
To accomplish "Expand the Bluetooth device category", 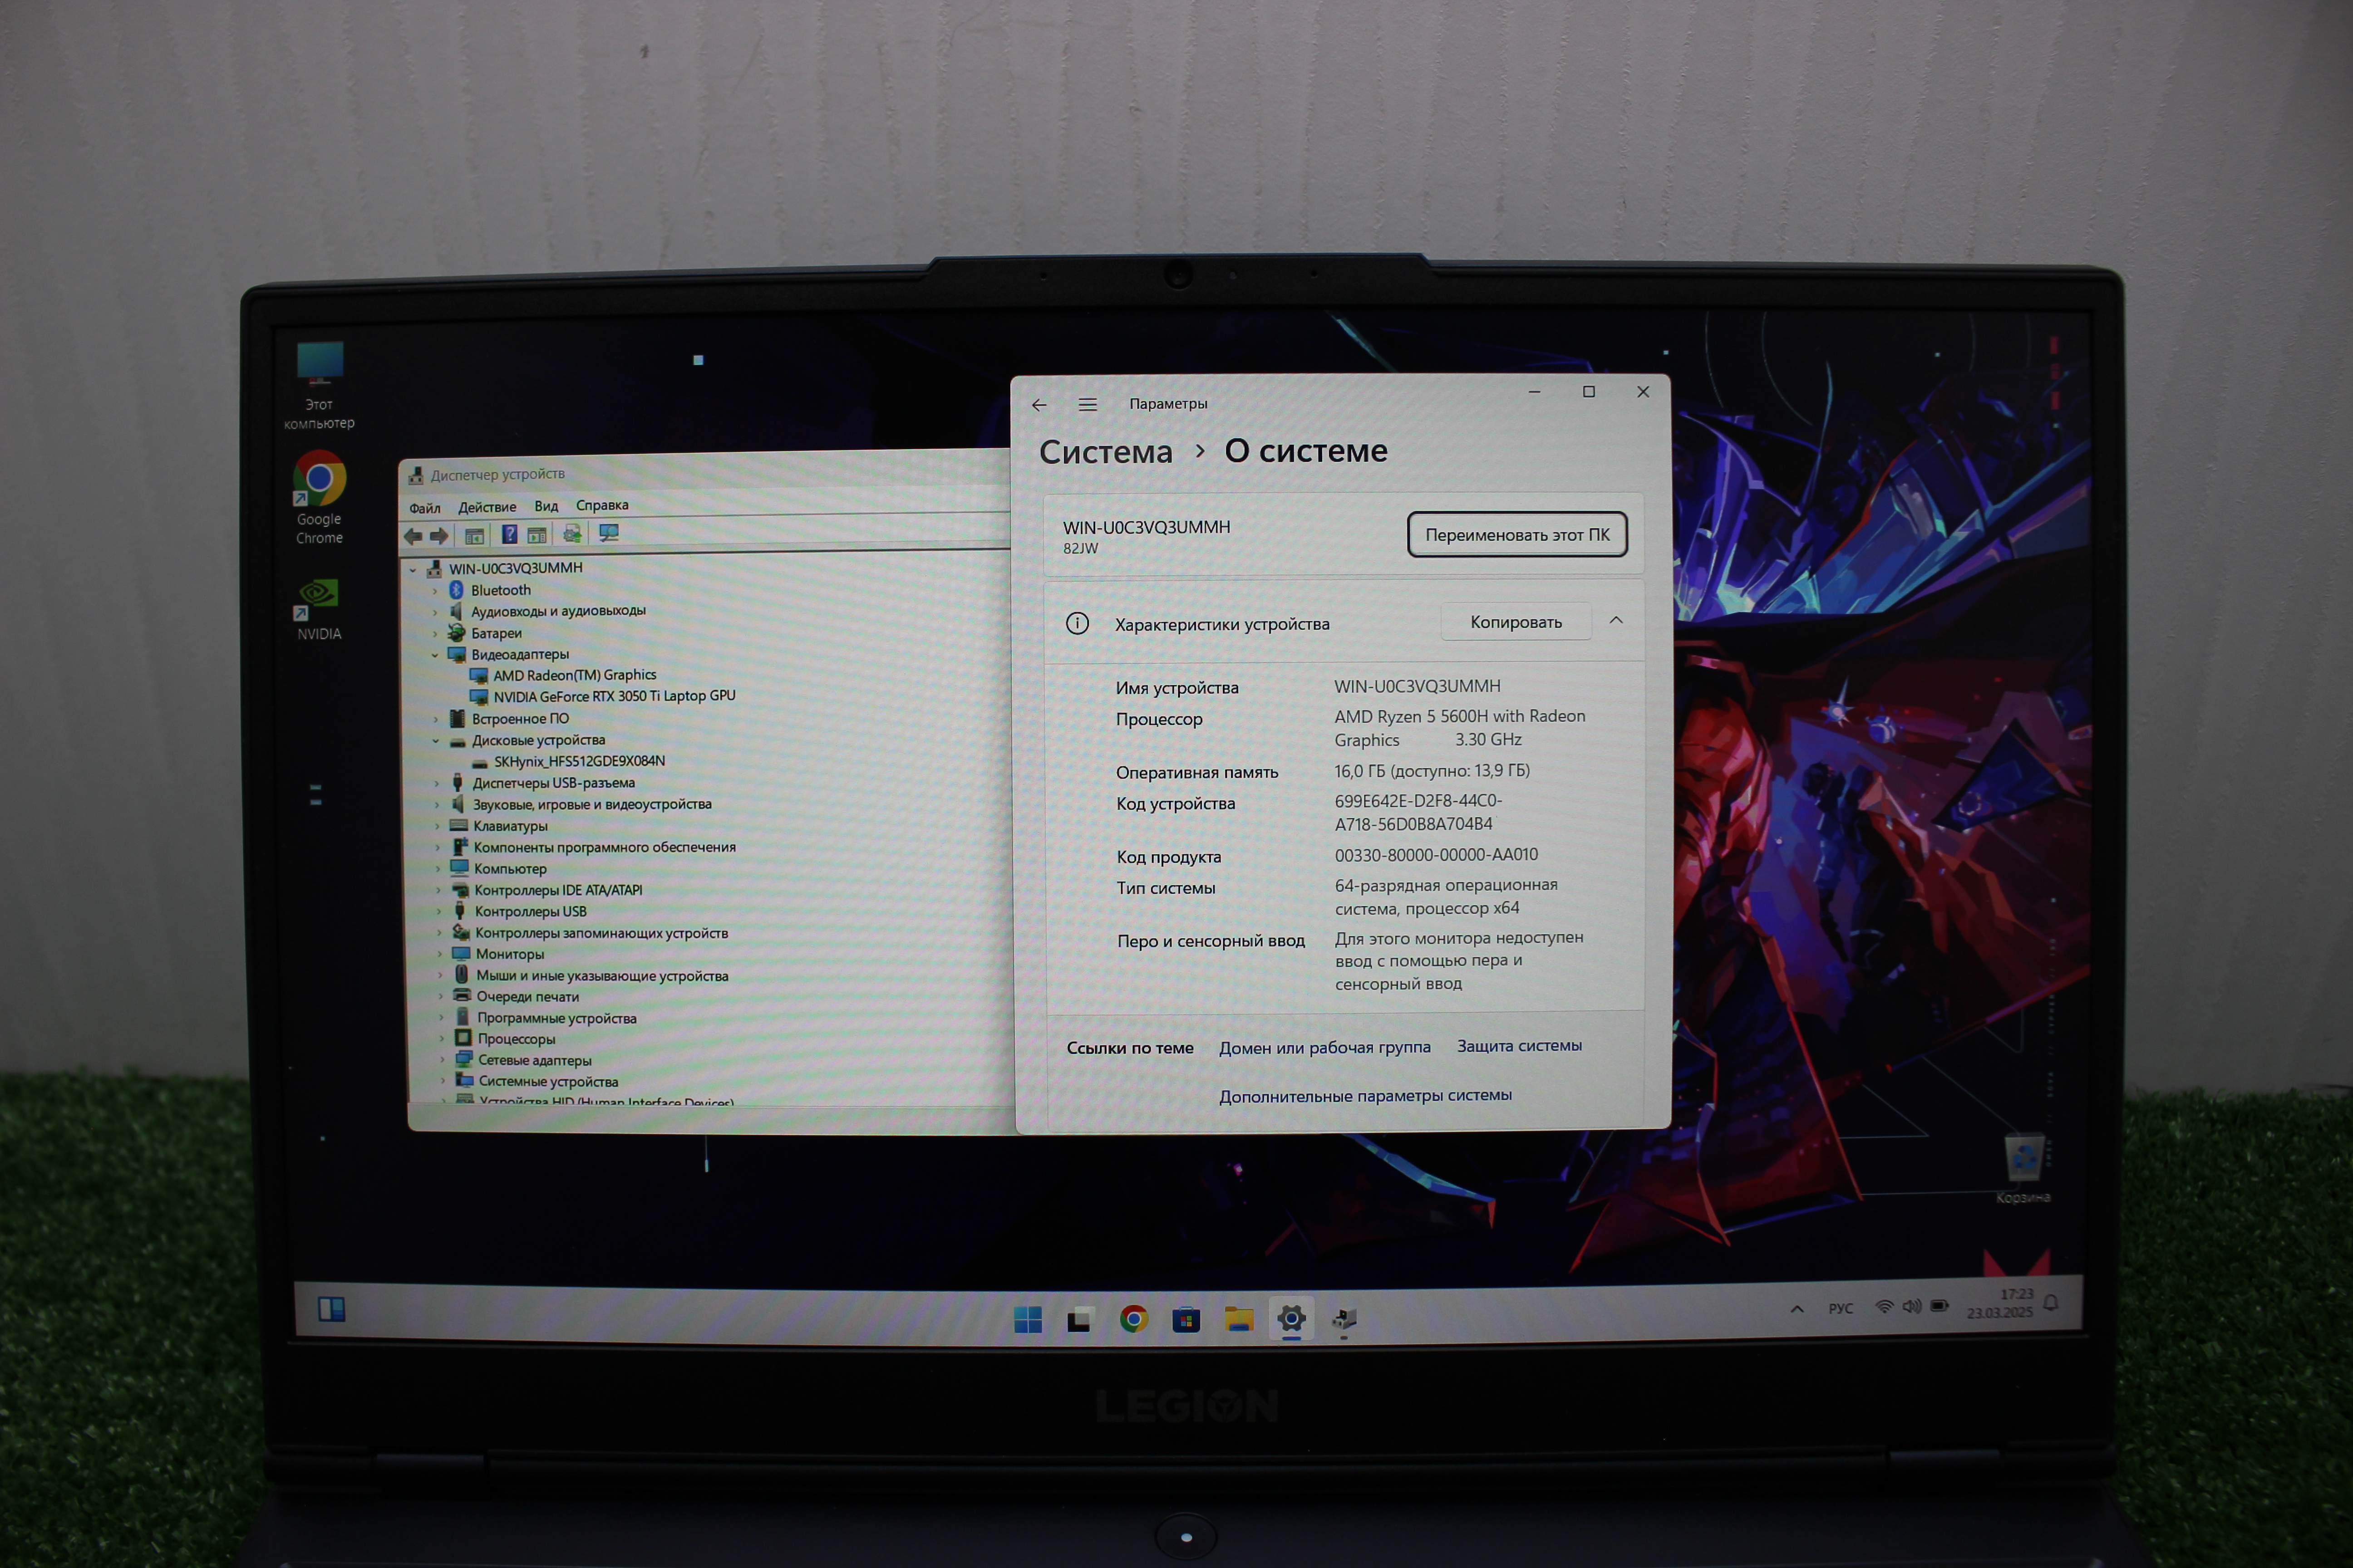I will coord(435,591).
